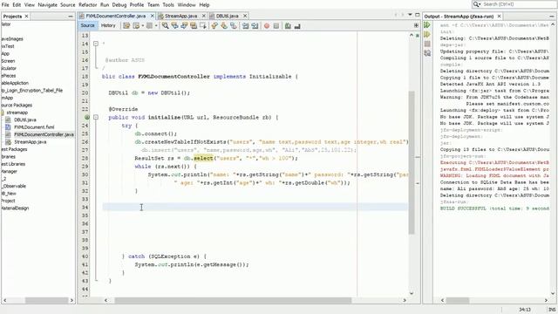Jump to the Last Edit location
Image resolution: width=558 pixels, height=314 pixels.
coord(126,25)
